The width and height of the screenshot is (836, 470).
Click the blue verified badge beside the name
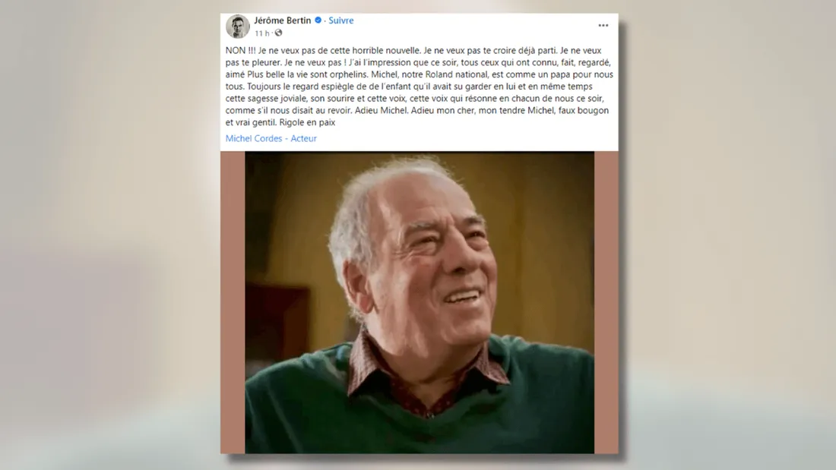tap(318, 21)
